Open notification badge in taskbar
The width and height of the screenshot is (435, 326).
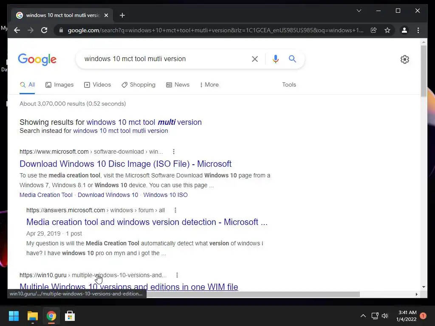coord(423,316)
